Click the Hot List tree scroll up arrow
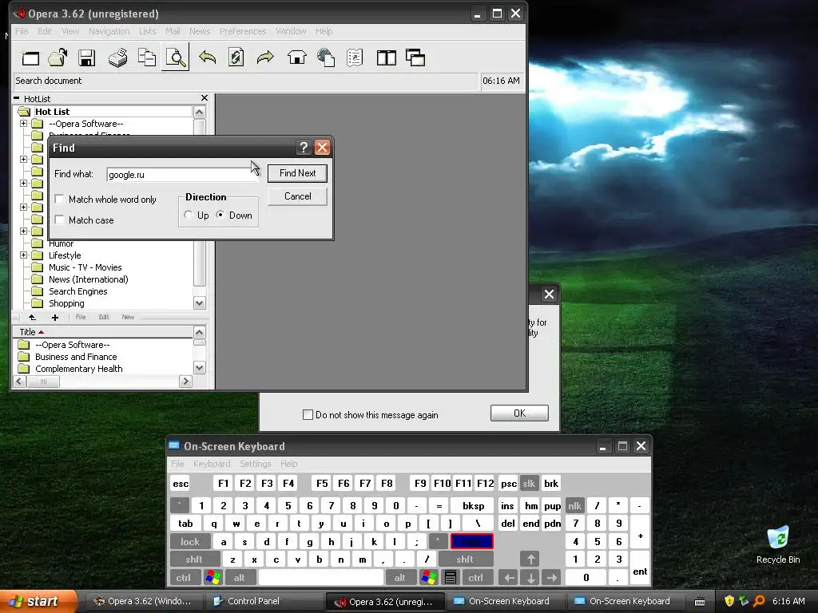The image size is (818, 613). pos(199,112)
